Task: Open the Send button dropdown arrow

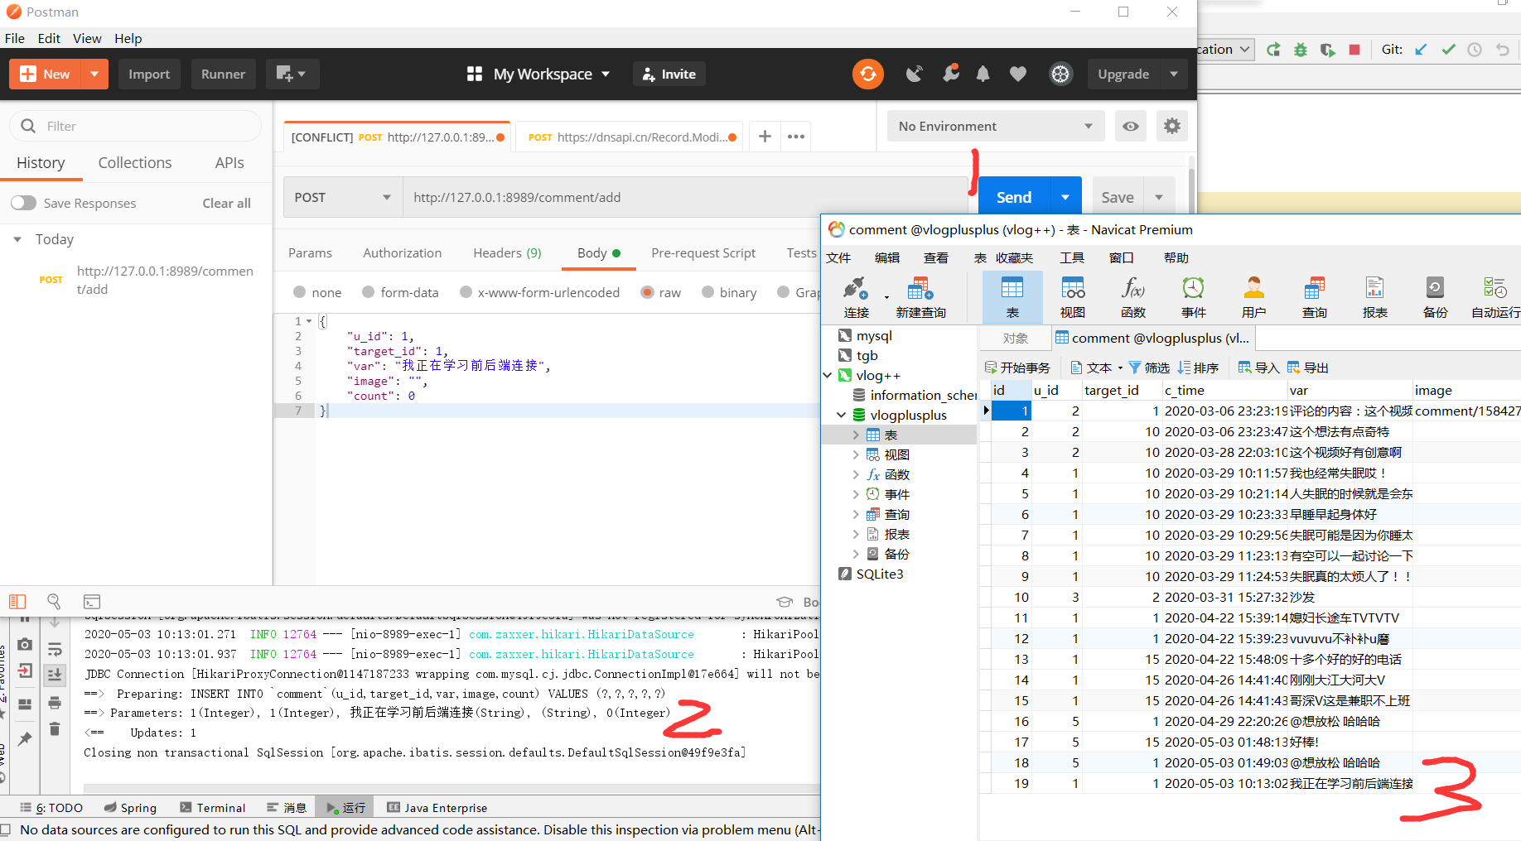Action: click(x=1065, y=197)
